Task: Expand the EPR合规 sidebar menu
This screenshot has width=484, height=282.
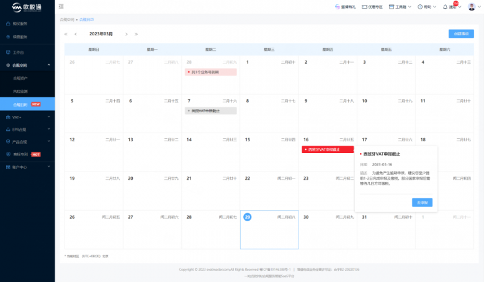Action: coord(27,130)
